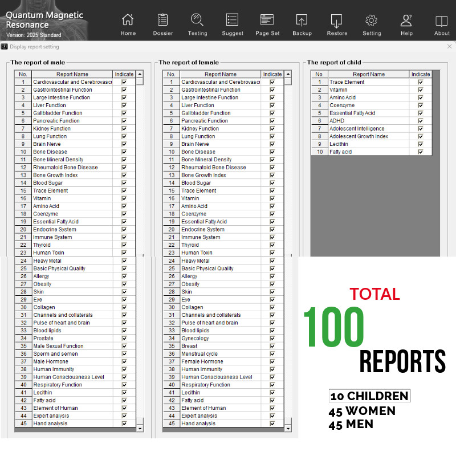Viewport: 456px width, 456px height.
Task: Select male row Heavy Metal
Action: pyautogui.click(x=75, y=261)
